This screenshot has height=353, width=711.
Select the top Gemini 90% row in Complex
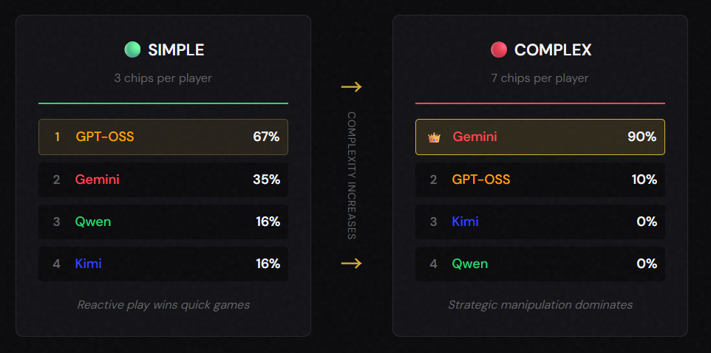click(540, 137)
